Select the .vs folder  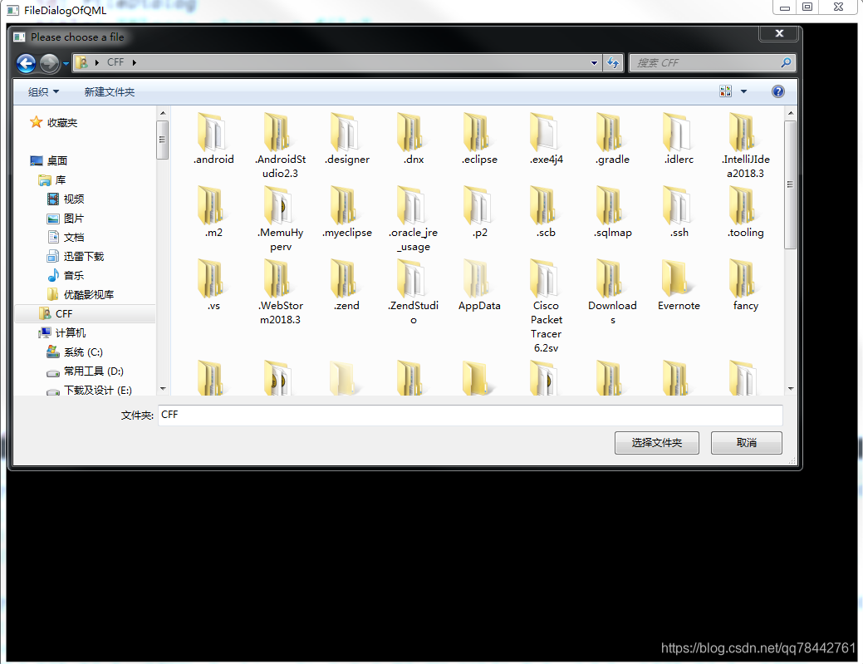click(x=213, y=286)
